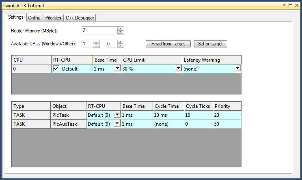Click the Read from Target button
This screenshot has height=180, width=302.
click(x=168, y=44)
